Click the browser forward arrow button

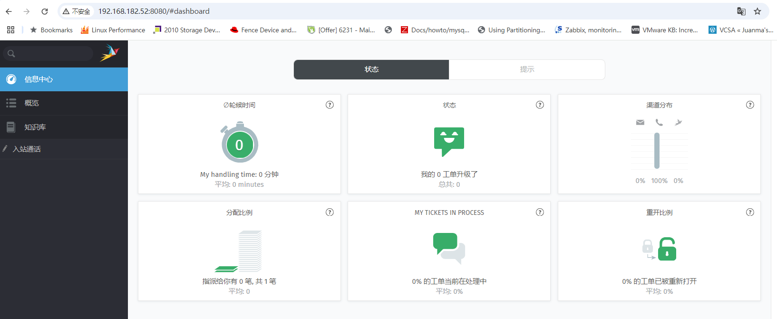tap(27, 11)
